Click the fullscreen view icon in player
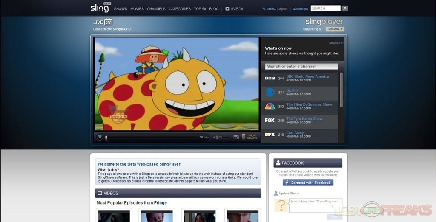 tap(236, 137)
